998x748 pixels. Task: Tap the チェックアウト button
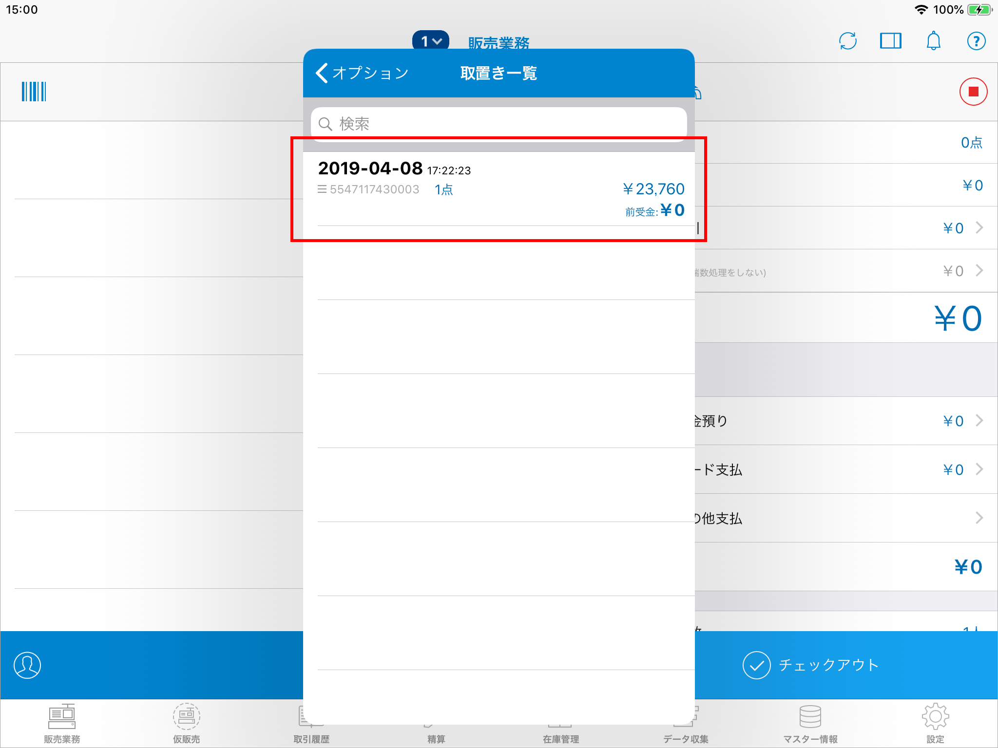(811, 665)
